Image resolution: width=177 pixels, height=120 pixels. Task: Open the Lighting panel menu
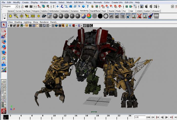[27, 22]
